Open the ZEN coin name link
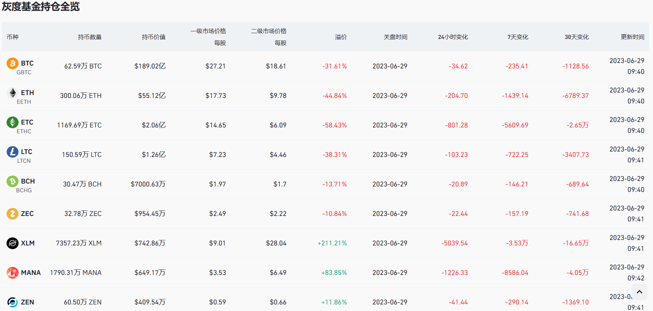Viewport: 653px width, 311px height. (27, 302)
